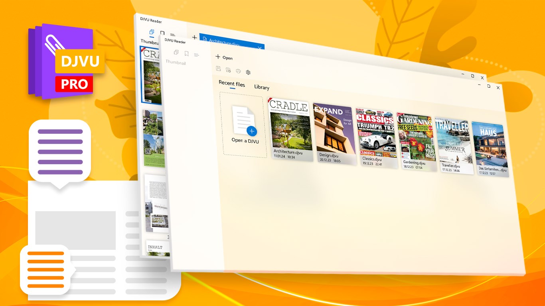
Task: Toggle the Thumbnail sidebar in the back window
Action: (152, 32)
